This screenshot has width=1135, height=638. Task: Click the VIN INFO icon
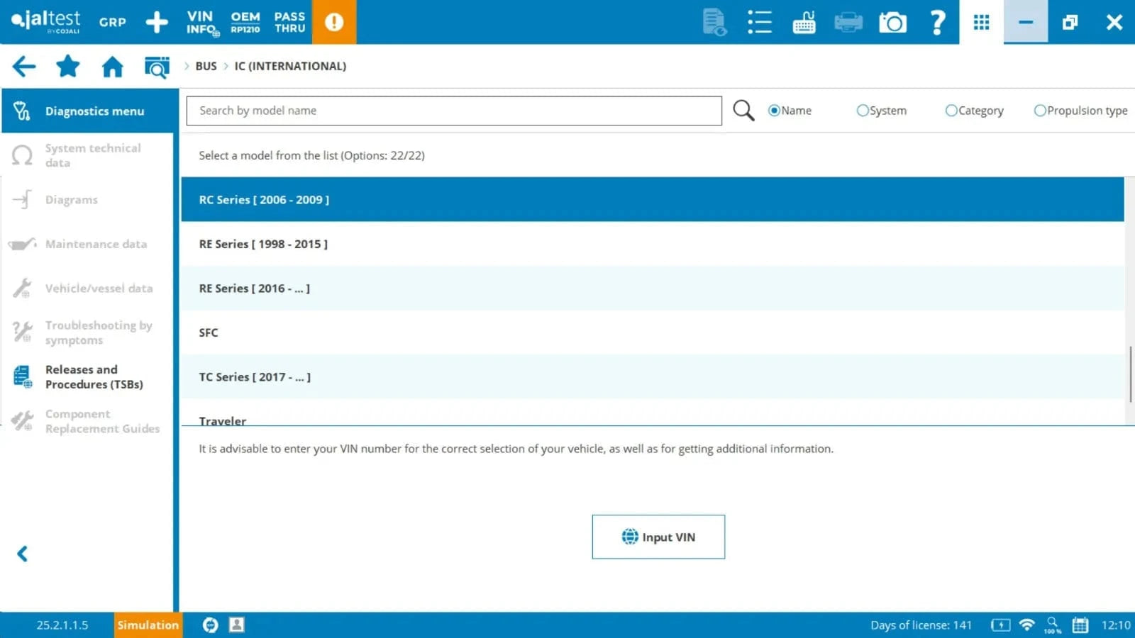(x=201, y=22)
